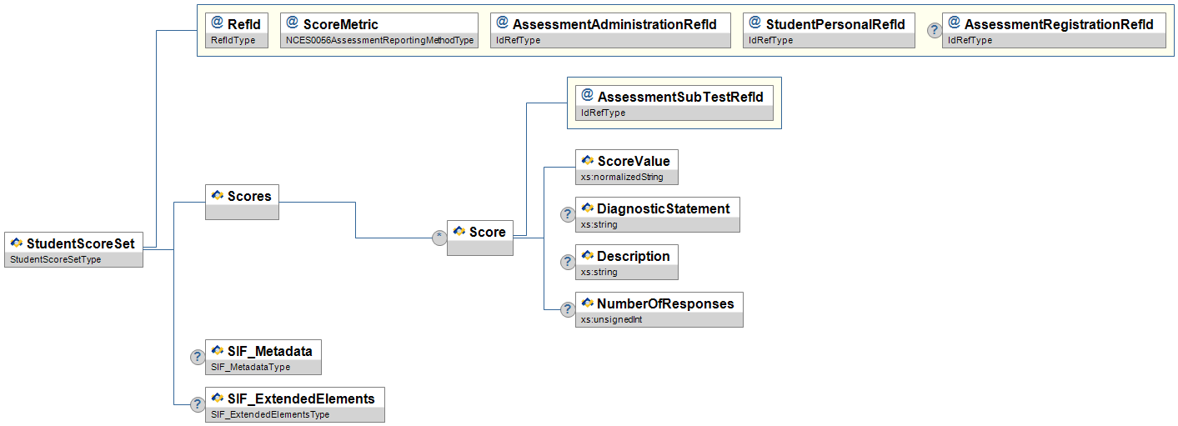Select the AssessmentAdministrationRefId attribute box
This screenshot has height=426, width=1178.
click(609, 30)
